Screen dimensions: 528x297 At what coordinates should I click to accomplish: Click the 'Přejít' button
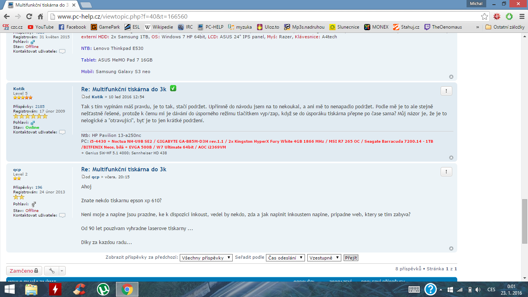click(351, 258)
